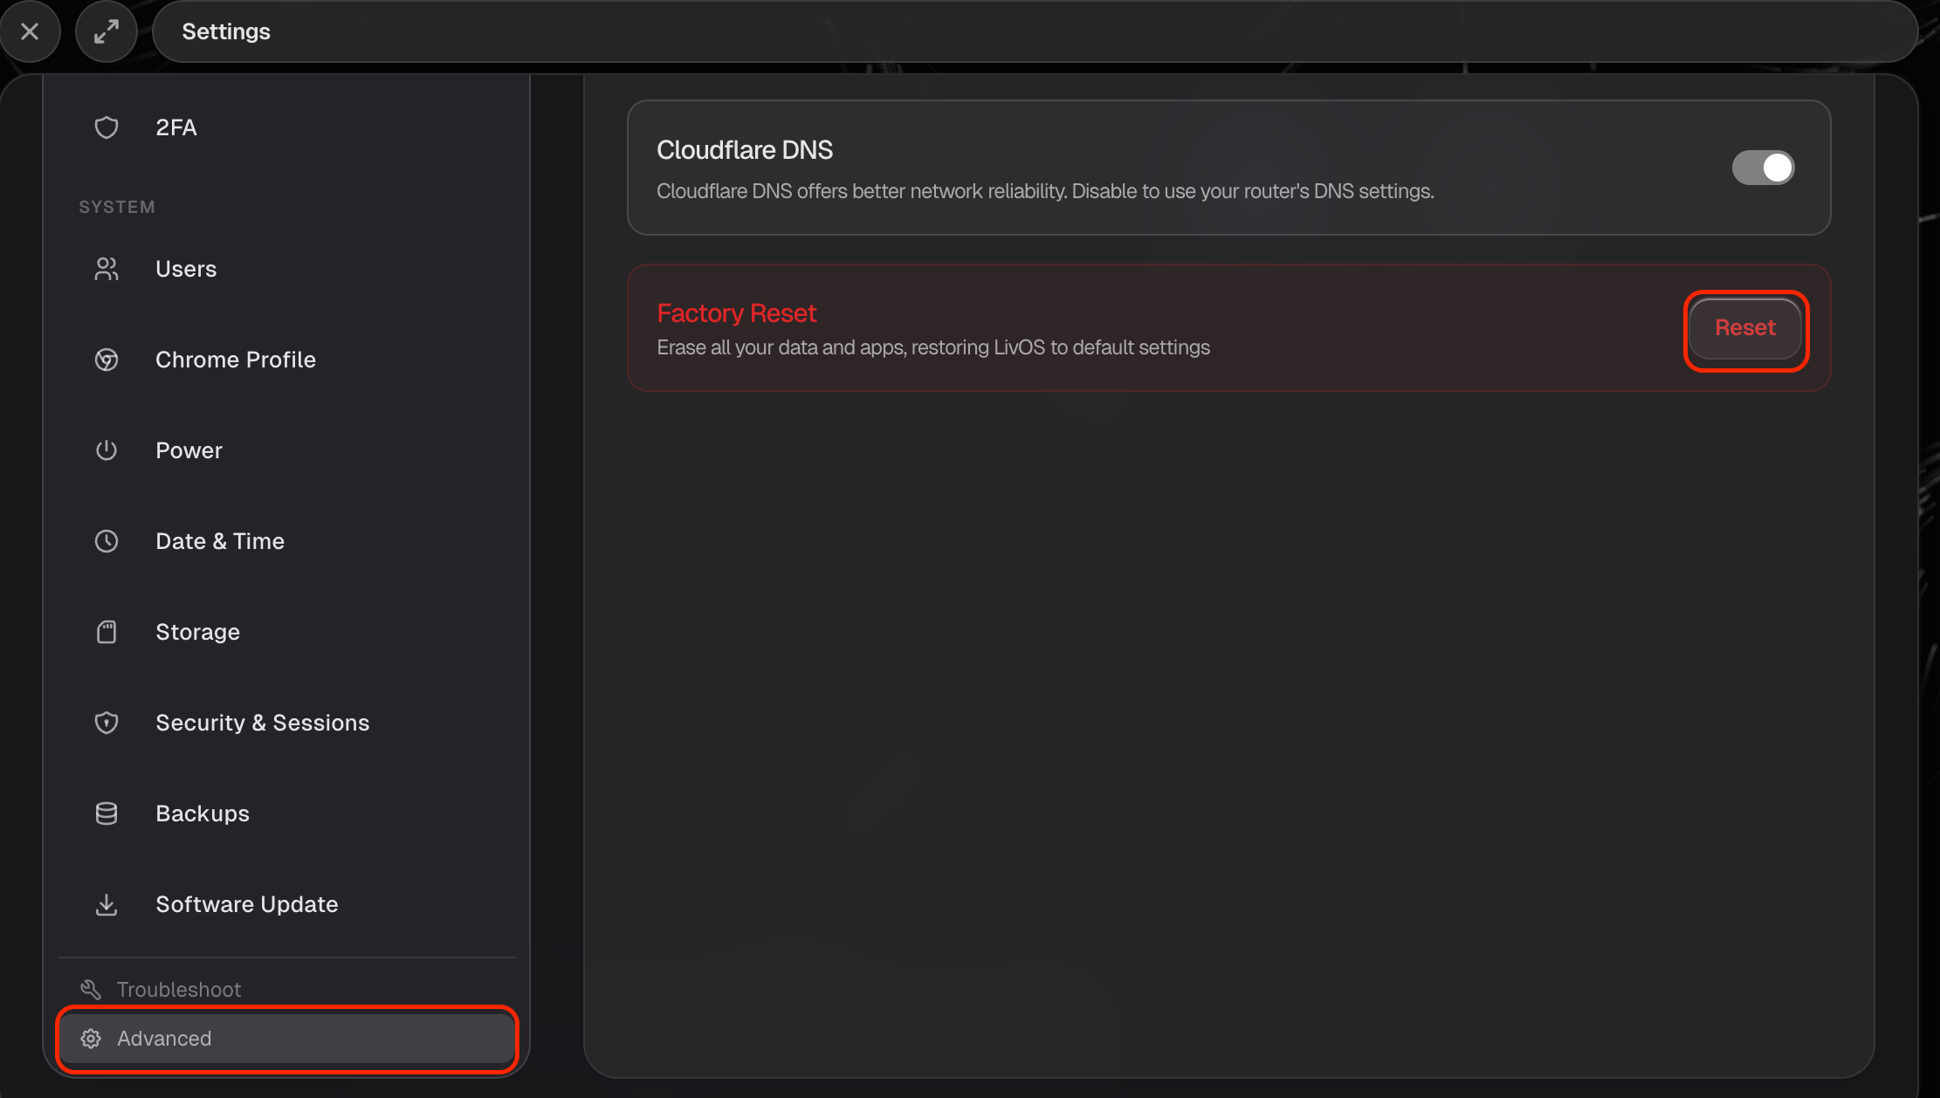The height and width of the screenshot is (1098, 1940).
Task: Select the Troubleshoot item
Action: coord(286,989)
